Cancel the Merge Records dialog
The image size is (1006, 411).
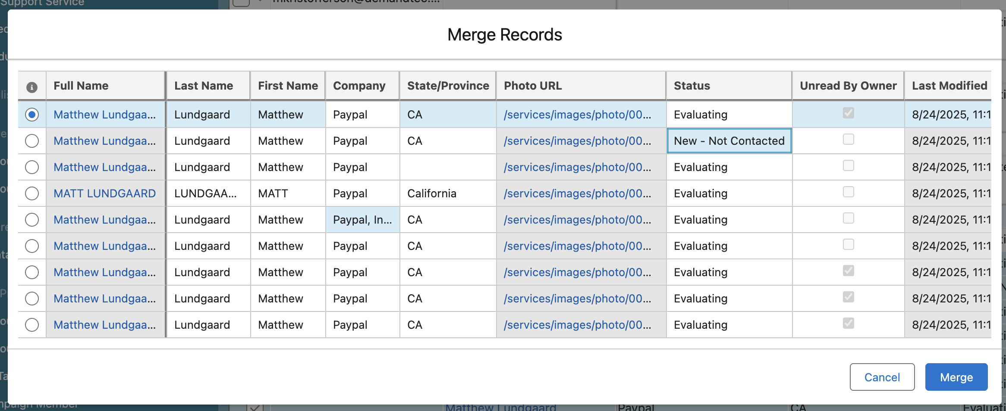pyautogui.click(x=882, y=377)
